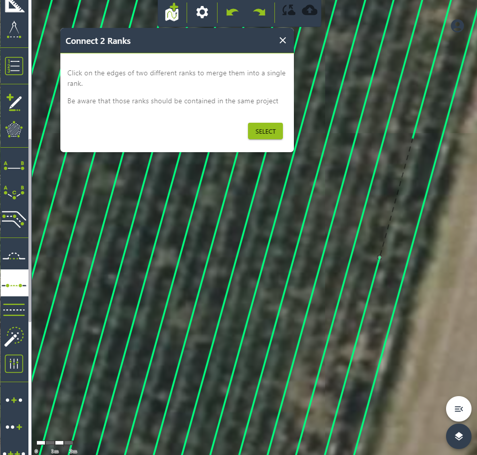The width and height of the screenshot is (477, 455).
Task: Click the undo arrow
Action: tap(232, 12)
